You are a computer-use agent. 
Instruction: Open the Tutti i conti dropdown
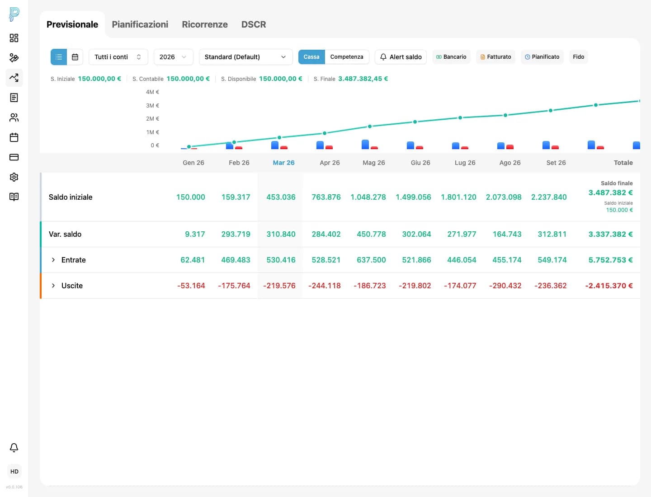pyautogui.click(x=118, y=57)
